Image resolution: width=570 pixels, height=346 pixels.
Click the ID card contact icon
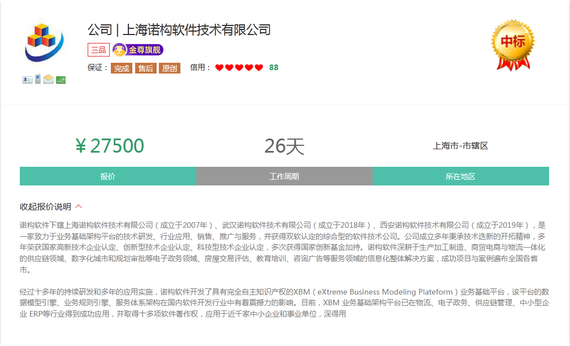27,79
